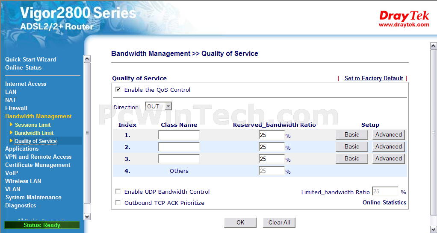Open the Firewall menu

coord(16,108)
